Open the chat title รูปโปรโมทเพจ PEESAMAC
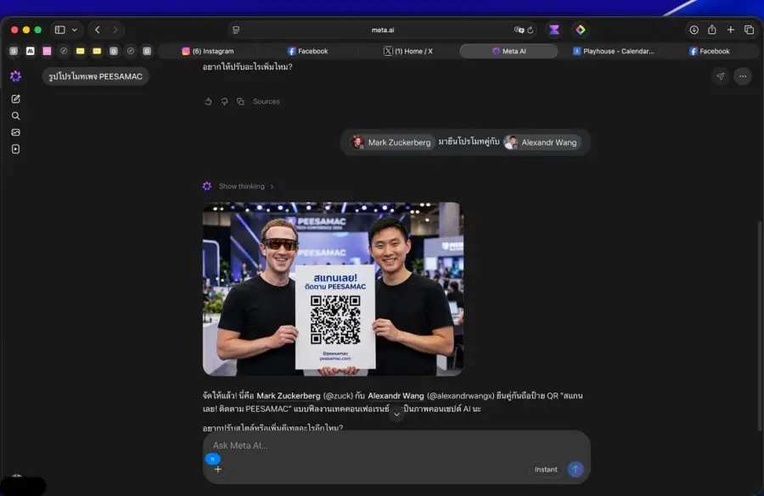Screen dimensions: 764x496 [x=95, y=76]
